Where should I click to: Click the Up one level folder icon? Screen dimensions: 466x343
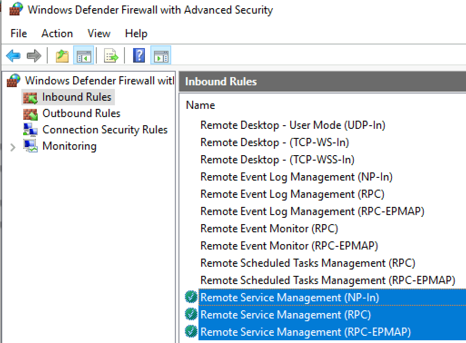62,55
